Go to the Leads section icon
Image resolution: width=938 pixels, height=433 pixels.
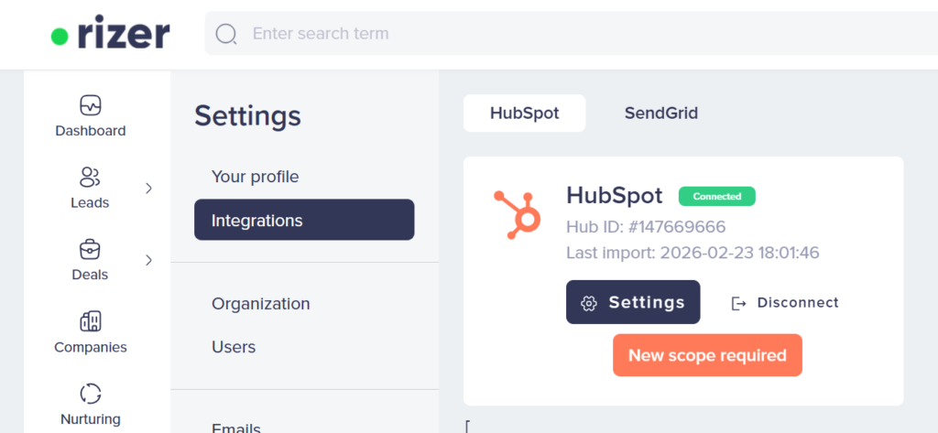point(90,177)
